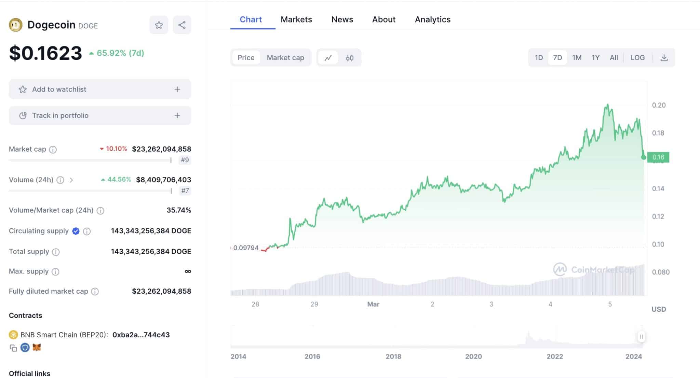Viewport: 700px width, 378px height.
Task: Click the 0.16 current price marker
Action: point(658,157)
